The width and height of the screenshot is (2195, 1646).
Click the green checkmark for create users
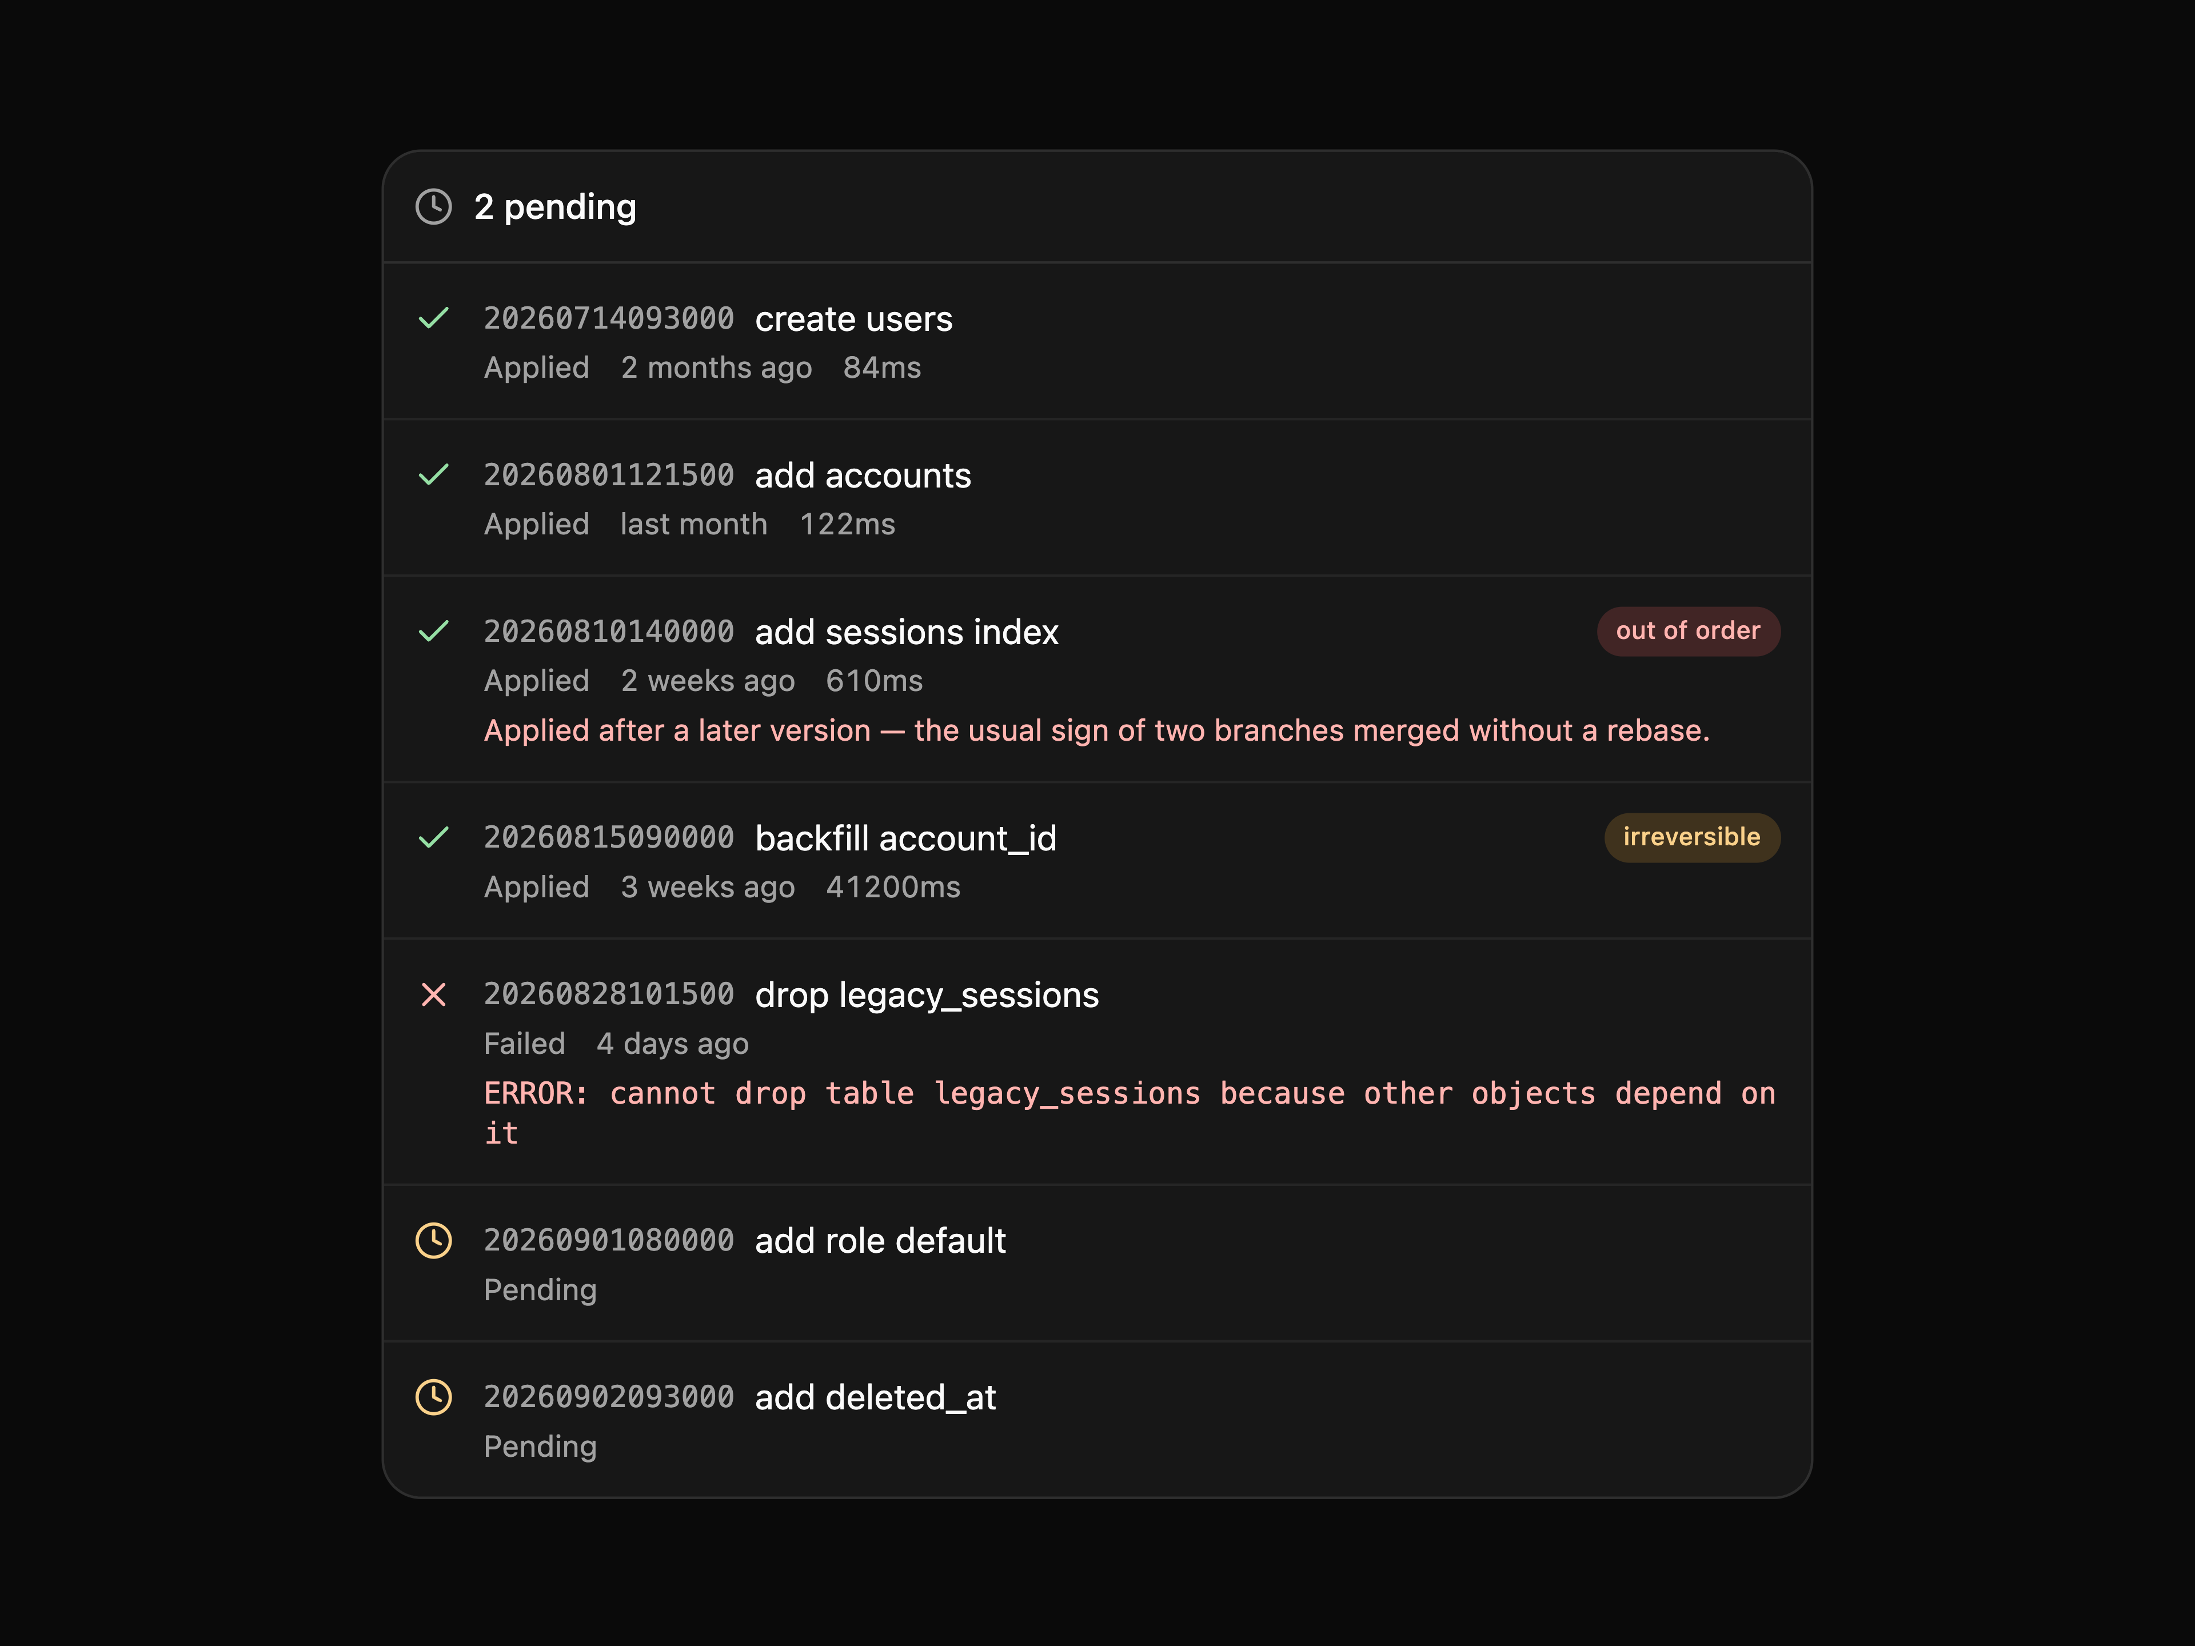coord(434,318)
